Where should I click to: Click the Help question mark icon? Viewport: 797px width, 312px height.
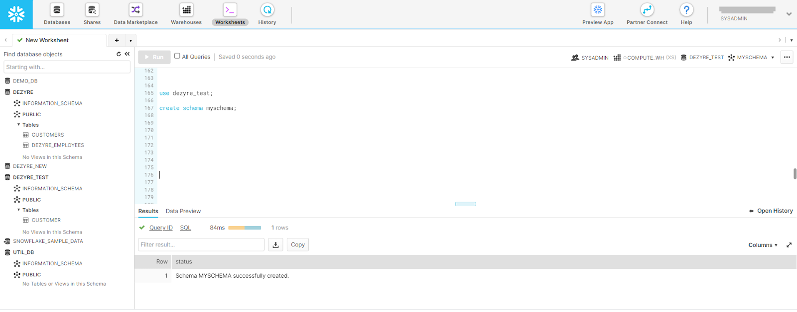point(686,10)
